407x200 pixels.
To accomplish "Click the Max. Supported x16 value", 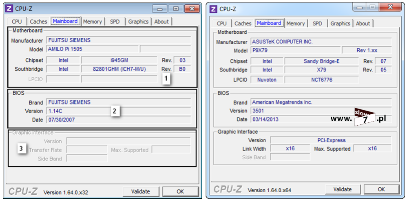I will (372, 148).
